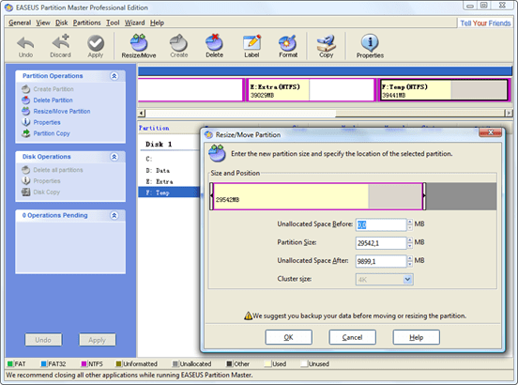Screen dimensions: 518x385
Task: Click the Apply checkmark toolbar icon
Action: click(96, 43)
